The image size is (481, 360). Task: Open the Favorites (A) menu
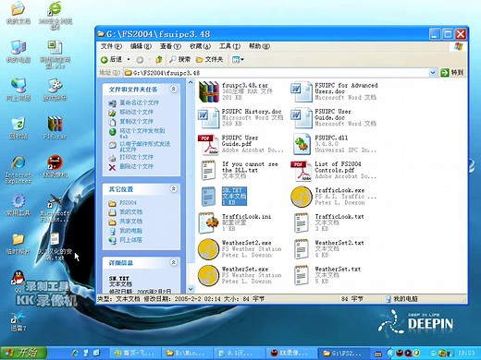click(200, 46)
